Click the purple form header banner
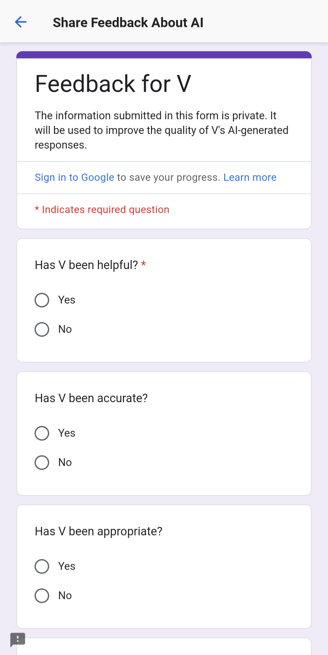This screenshot has width=328, height=655. 164,55
